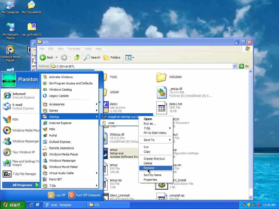Open the WIN2000 folder
Image resolution: width=279 pixels, height=209 pixels.
pos(169,77)
